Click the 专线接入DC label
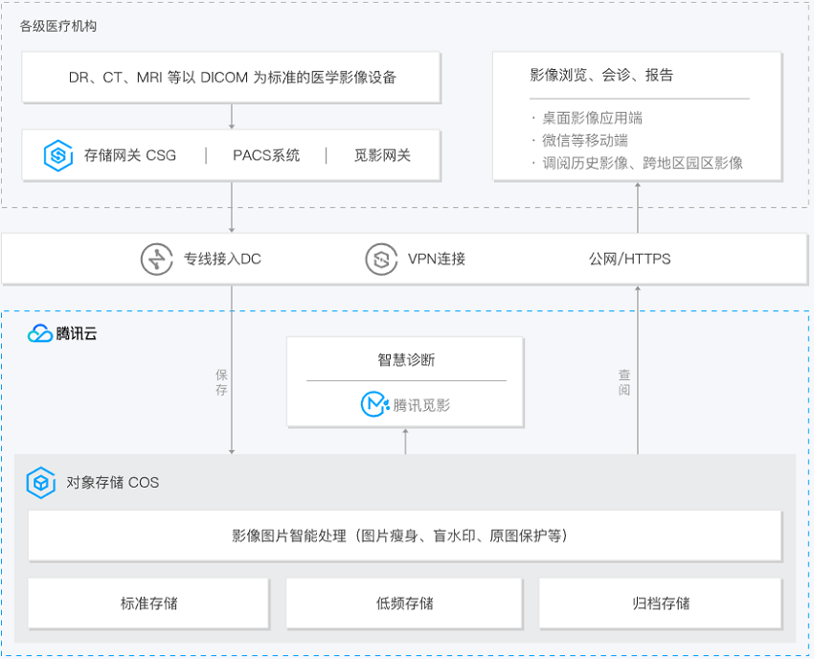The height and width of the screenshot is (659, 814). pyautogui.click(x=223, y=260)
